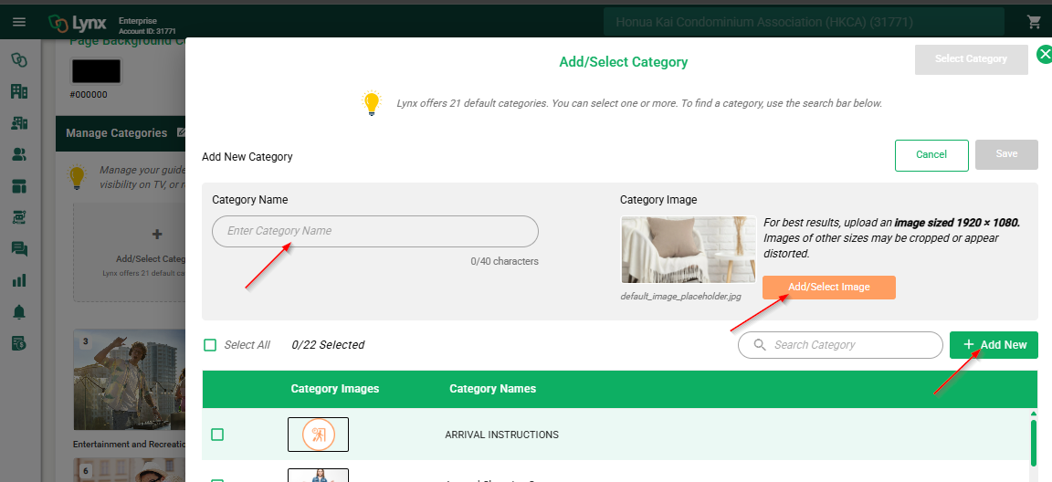The width and height of the screenshot is (1052, 482).
Task: Tick the Select All checkbox
Action: click(x=210, y=344)
